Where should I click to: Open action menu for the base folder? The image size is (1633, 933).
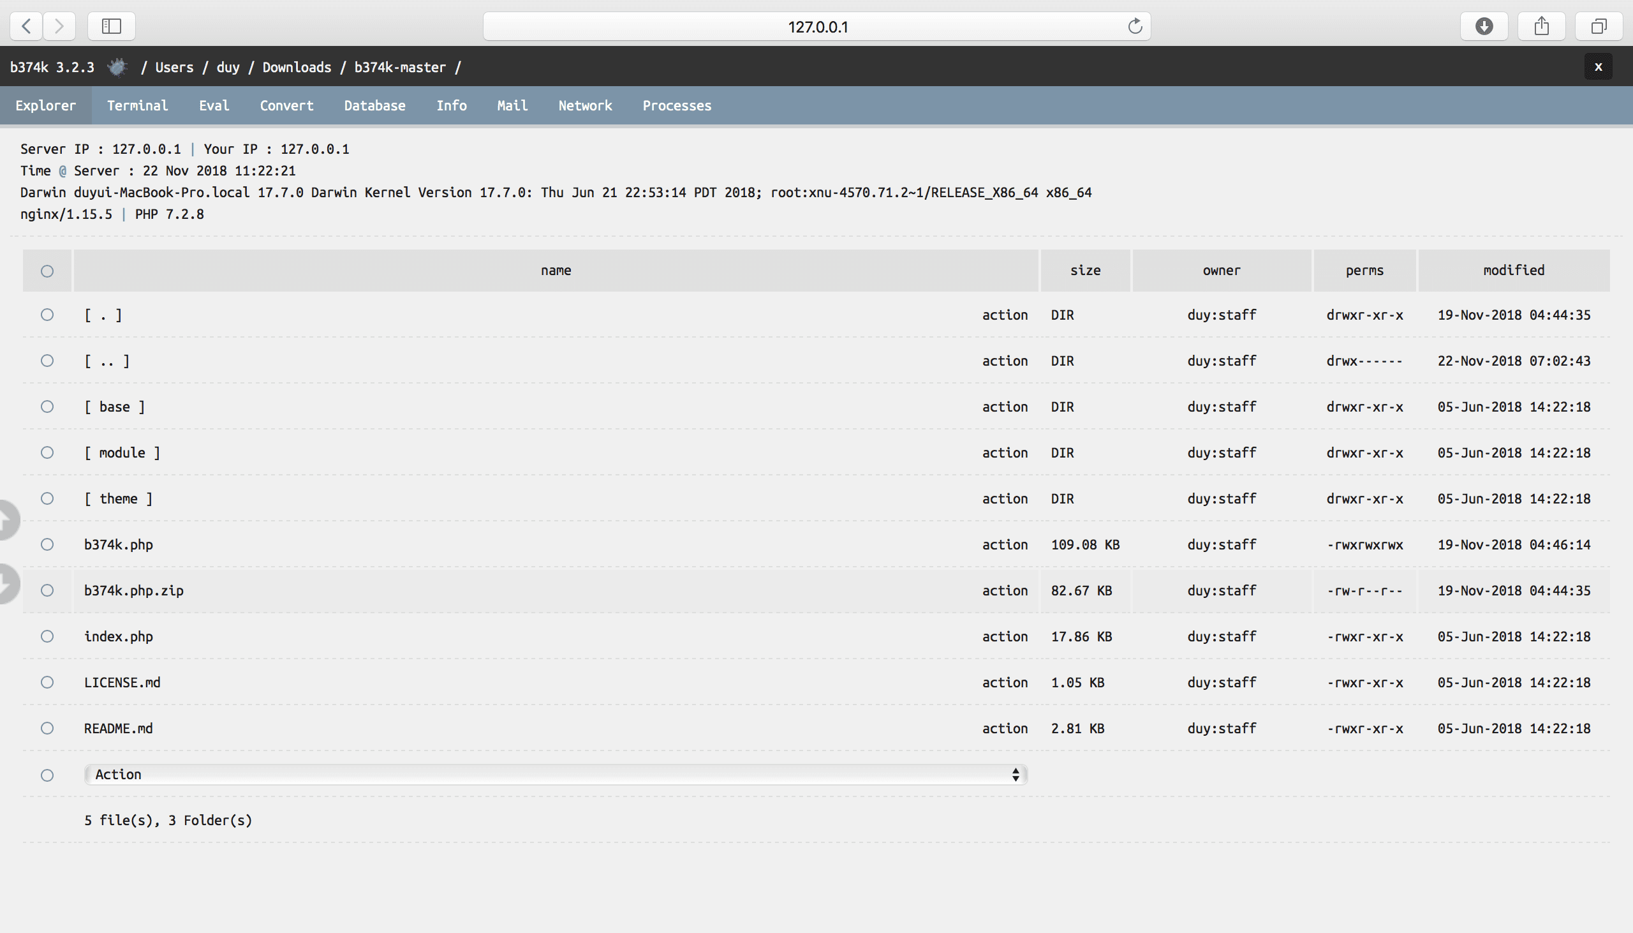click(x=1005, y=407)
